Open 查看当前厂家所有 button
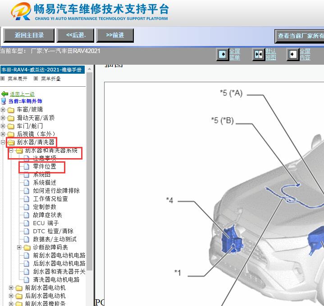 click(x=299, y=36)
